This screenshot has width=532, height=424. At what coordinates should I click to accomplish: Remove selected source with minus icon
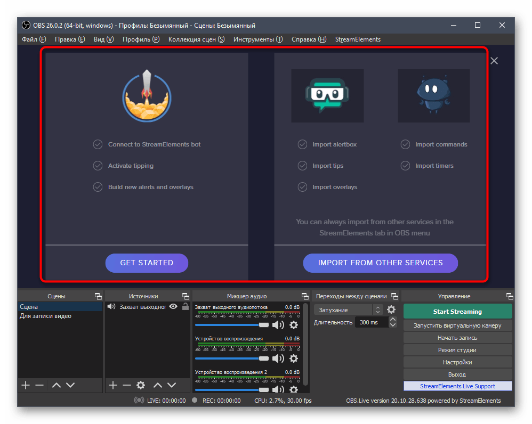tap(126, 385)
